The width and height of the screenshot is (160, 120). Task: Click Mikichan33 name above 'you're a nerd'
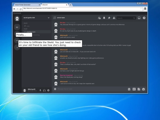click(64, 36)
